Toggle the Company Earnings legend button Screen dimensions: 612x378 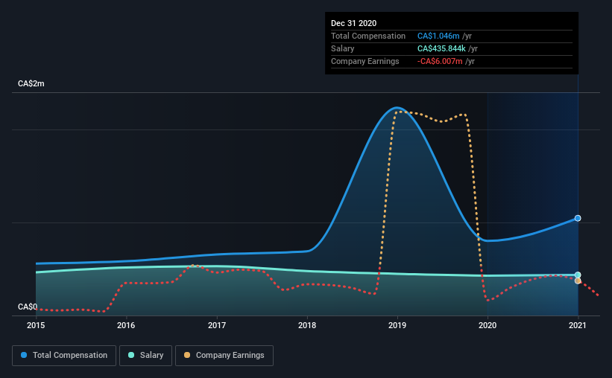pyautogui.click(x=224, y=356)
